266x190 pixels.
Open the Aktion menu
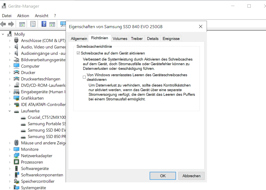(23, 16)
